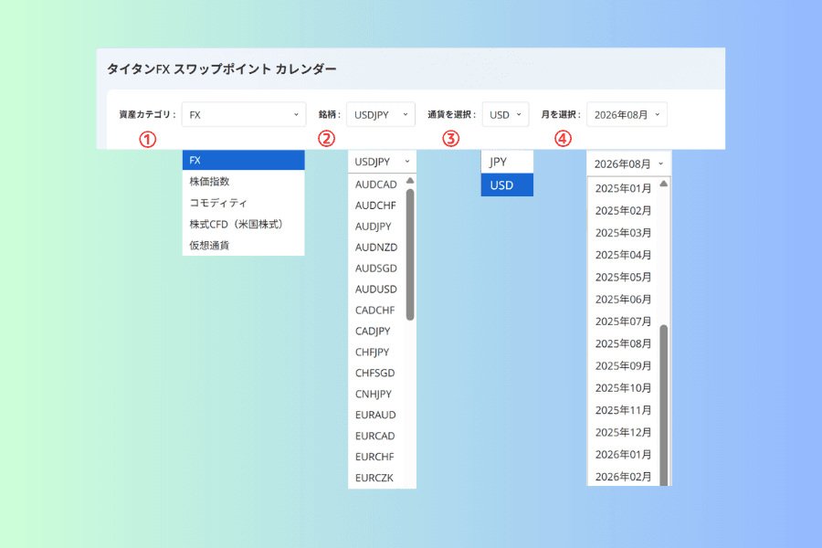Pick 2025年09月 in the month list

tap(623, 365)
